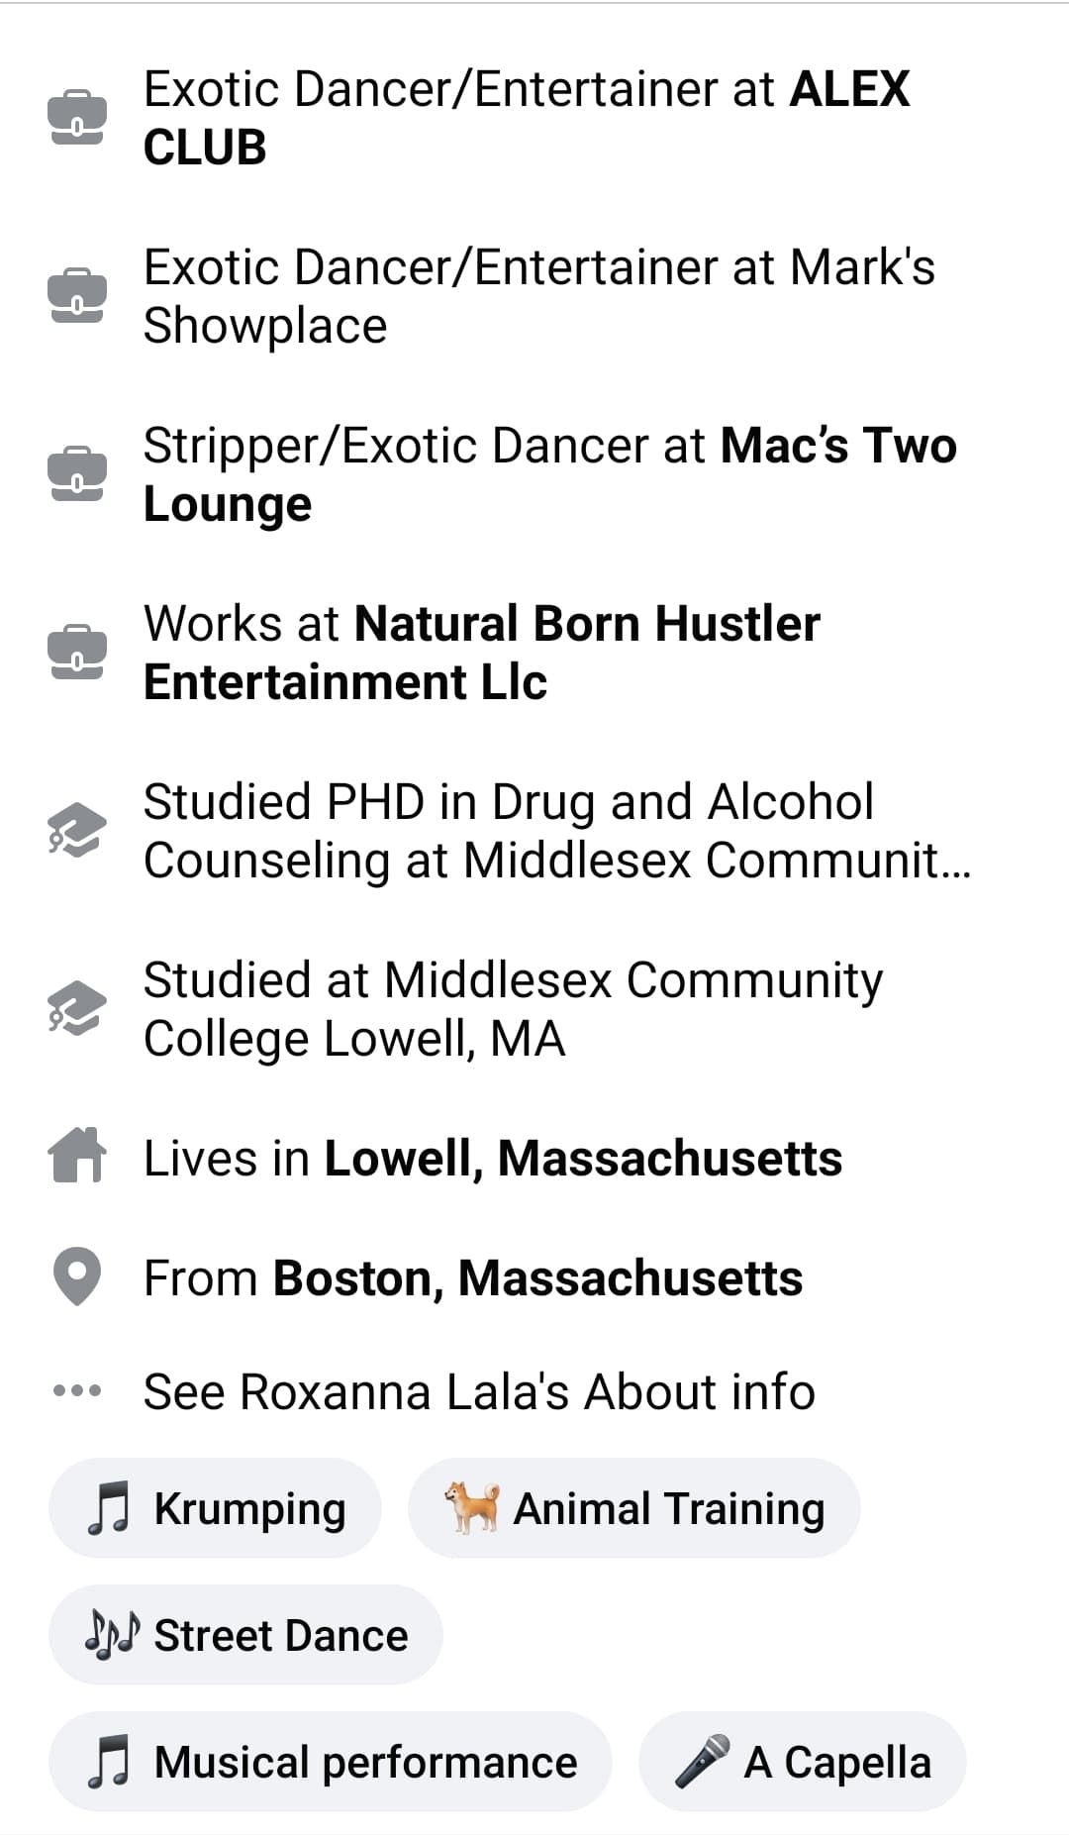Open the ALEX CLUB page link
This screenshot has width=1069, height=1835.
pyautogui.click(x=848, y=89)
